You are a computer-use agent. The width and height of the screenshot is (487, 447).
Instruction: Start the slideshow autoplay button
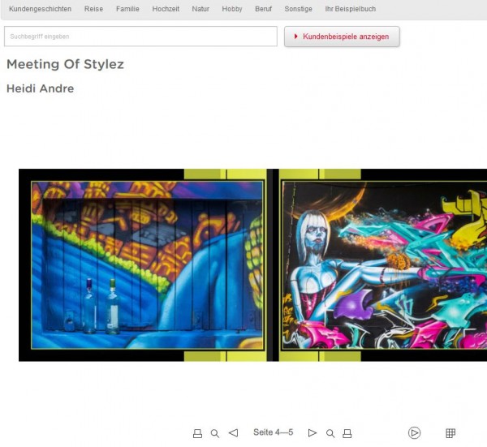click(x=414, y=432)
